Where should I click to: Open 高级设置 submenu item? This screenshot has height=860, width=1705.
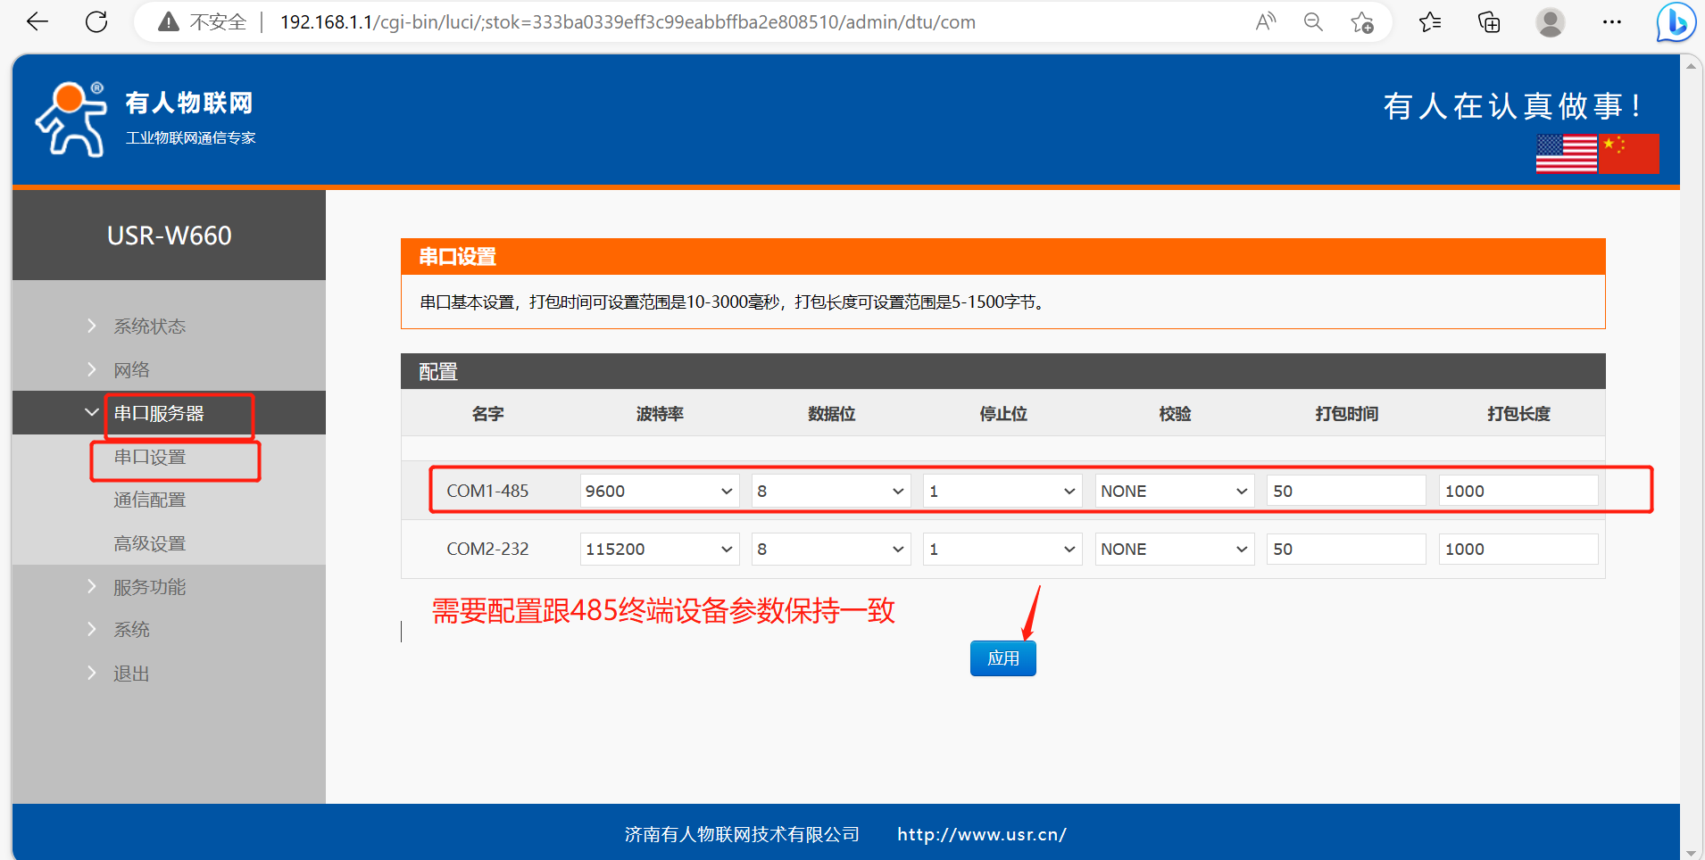(149, 543)
